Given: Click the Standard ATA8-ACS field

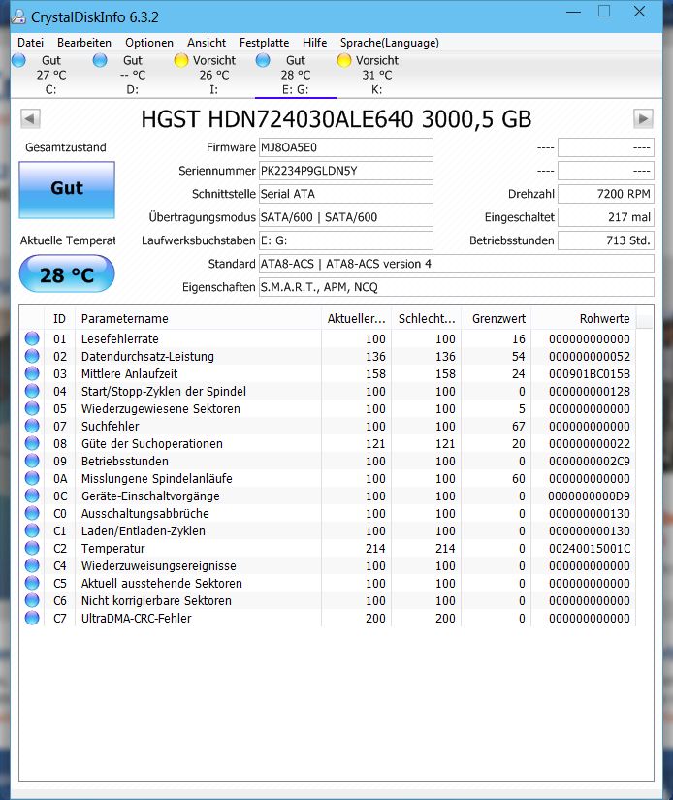Looking at the screenshot, I should point(456,264).
